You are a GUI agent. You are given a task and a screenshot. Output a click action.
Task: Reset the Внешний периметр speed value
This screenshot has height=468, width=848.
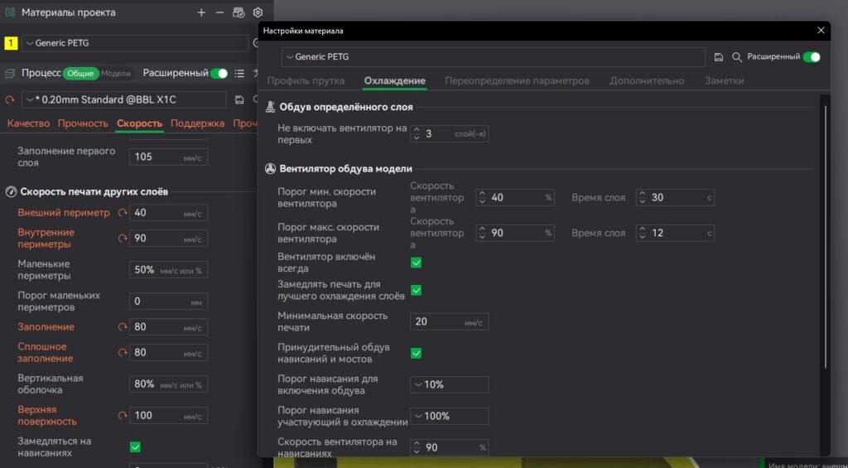click(123, 213)
